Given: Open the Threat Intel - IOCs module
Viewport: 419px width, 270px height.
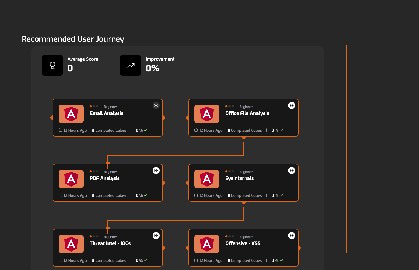Looking at the screenshot, I should pyautogui.click(x=110, y=243).
